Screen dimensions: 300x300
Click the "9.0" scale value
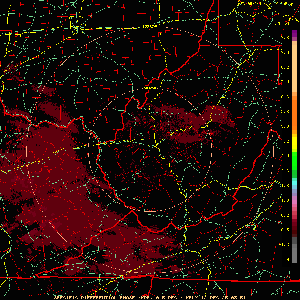point(285,52)
